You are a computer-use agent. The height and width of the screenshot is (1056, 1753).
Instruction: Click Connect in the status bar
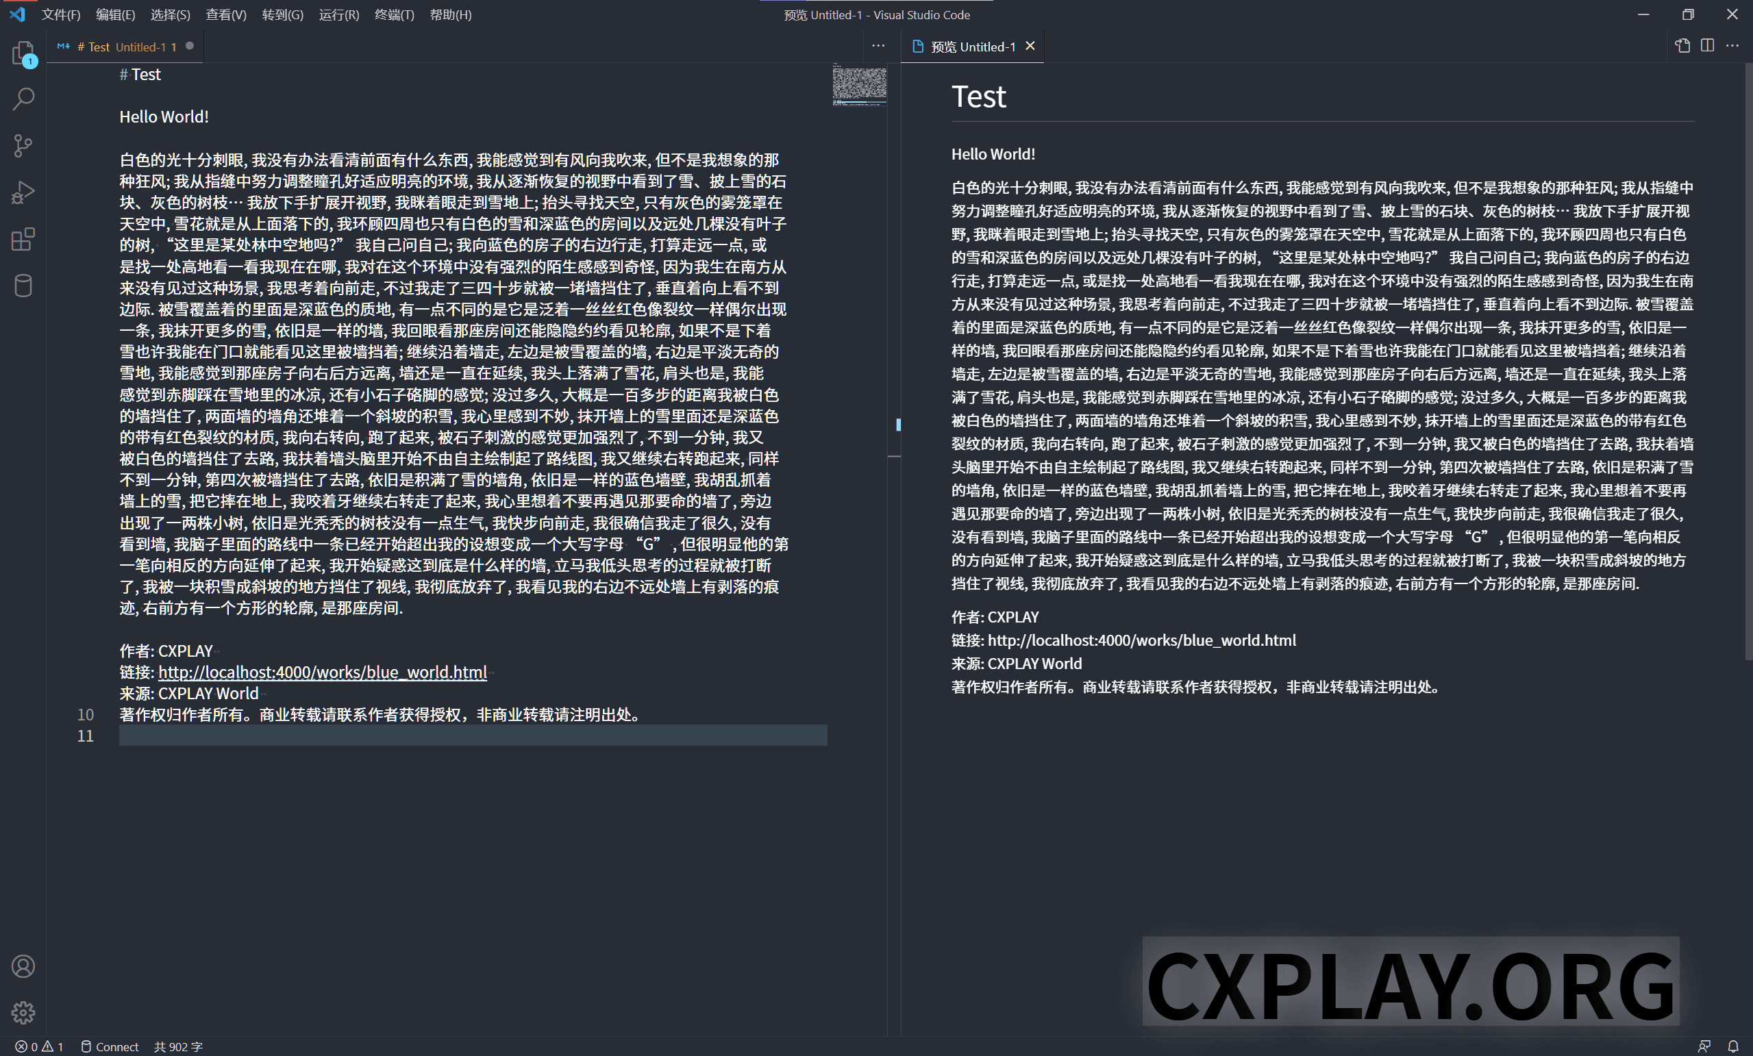110,1046
